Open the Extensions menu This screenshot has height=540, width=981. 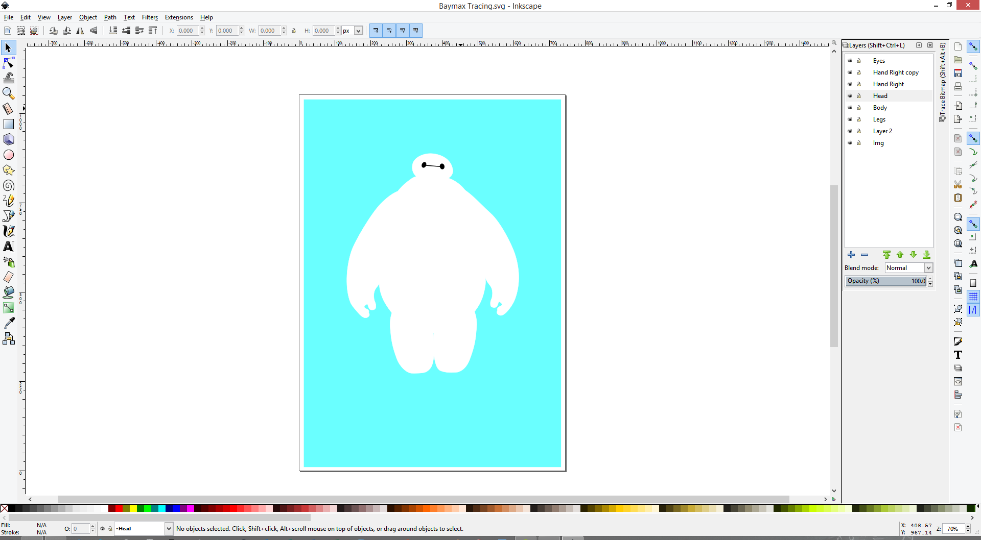pyautogui.click(x=179, y=17)
